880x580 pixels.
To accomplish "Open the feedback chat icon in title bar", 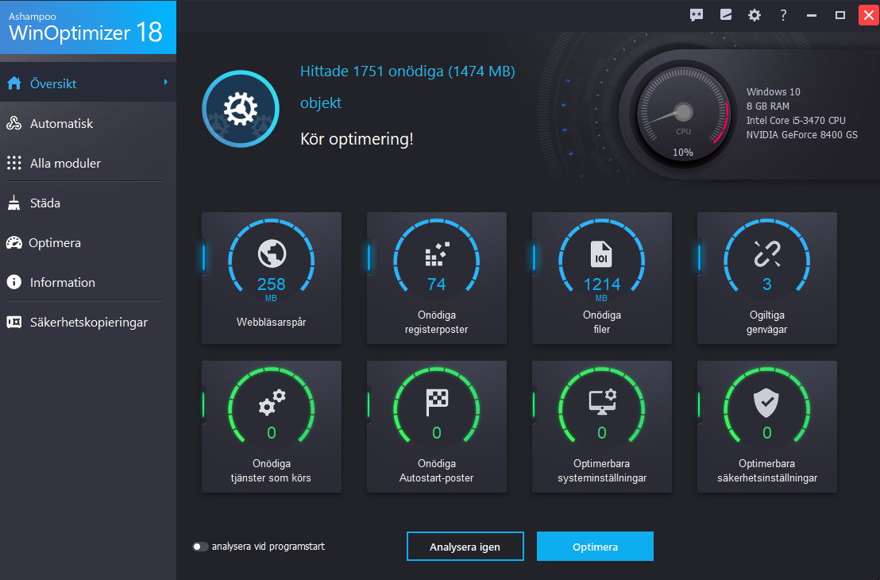I will click(697, 15).
